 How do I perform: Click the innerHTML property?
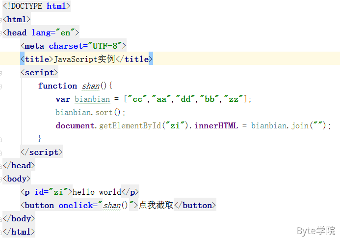tap(216, 126)
